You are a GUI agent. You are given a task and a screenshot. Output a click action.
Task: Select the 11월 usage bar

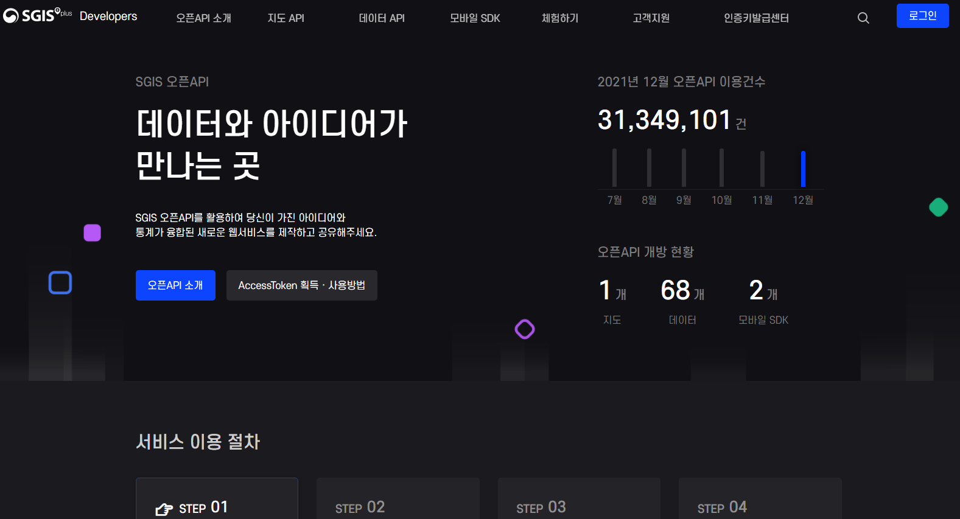coord(762,169)
